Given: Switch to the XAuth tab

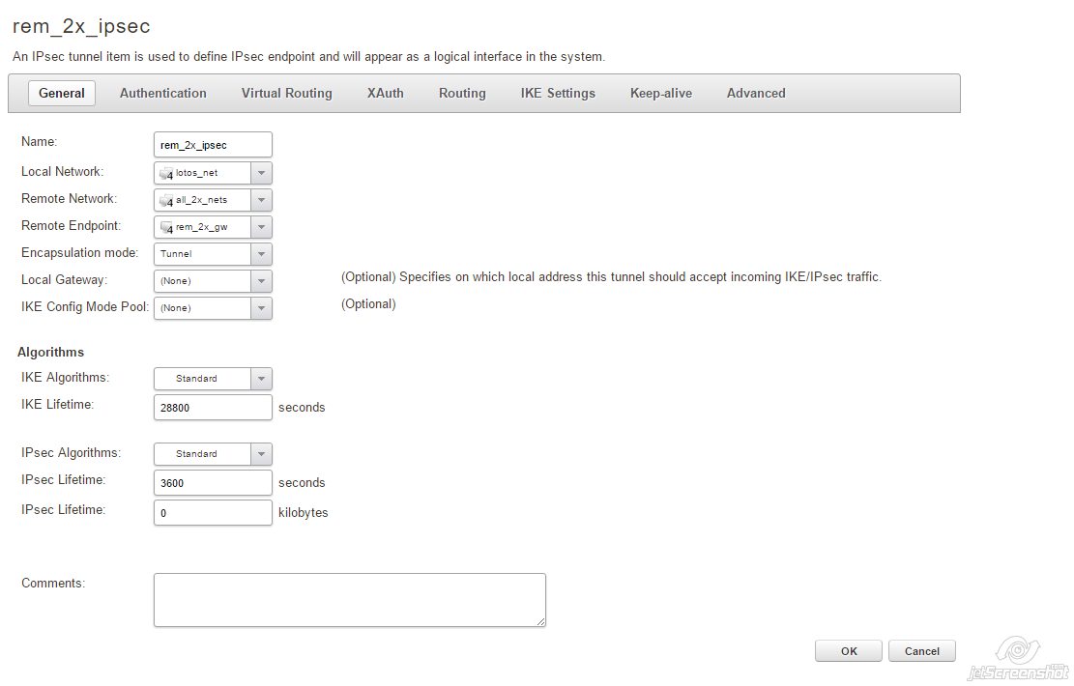Looking at the screenshot, I should 385,93.
